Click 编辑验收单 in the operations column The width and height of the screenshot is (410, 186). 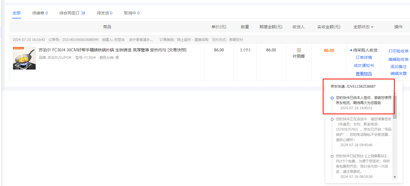tap(398, 59)
